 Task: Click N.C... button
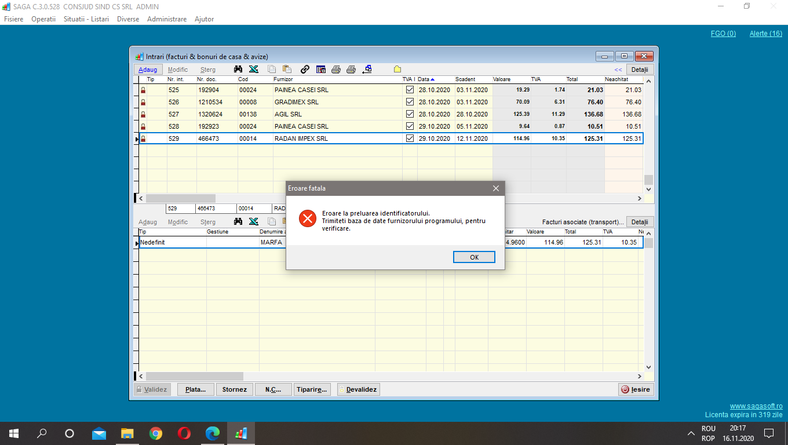273,389
